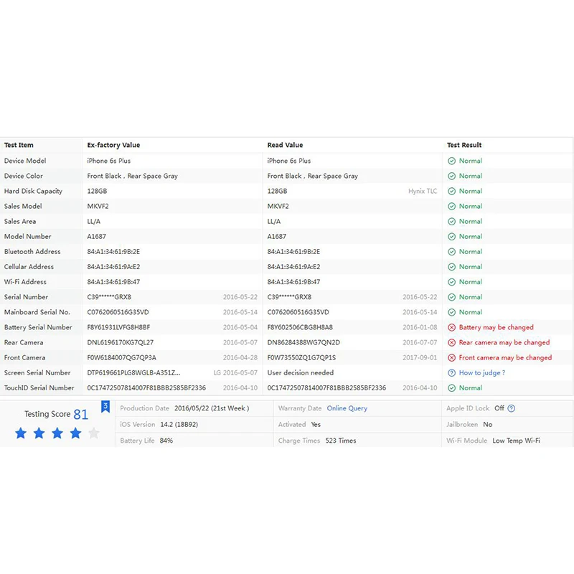Click the read Battery serial F8Y602506CBG8H8A8

(300, 327)
